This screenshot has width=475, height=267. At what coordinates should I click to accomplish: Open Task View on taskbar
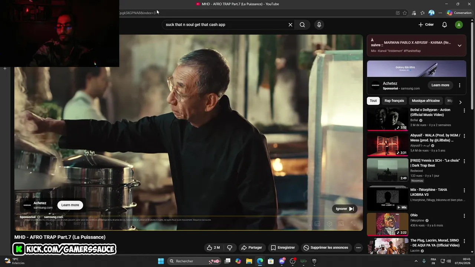click(x=227, y=261)
